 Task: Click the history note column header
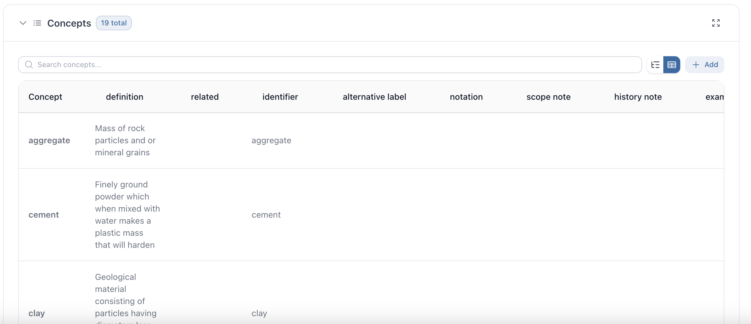[638, 97]
